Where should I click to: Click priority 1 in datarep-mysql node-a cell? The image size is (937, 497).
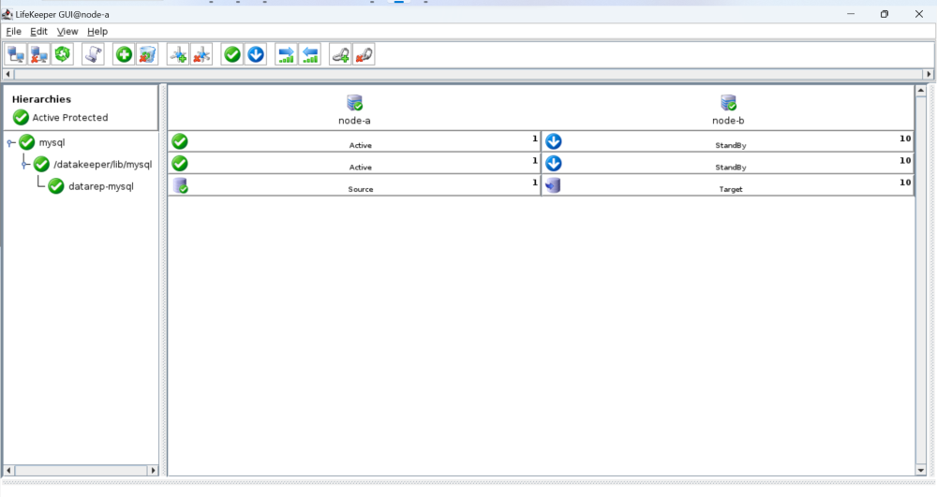click(535, 183)
